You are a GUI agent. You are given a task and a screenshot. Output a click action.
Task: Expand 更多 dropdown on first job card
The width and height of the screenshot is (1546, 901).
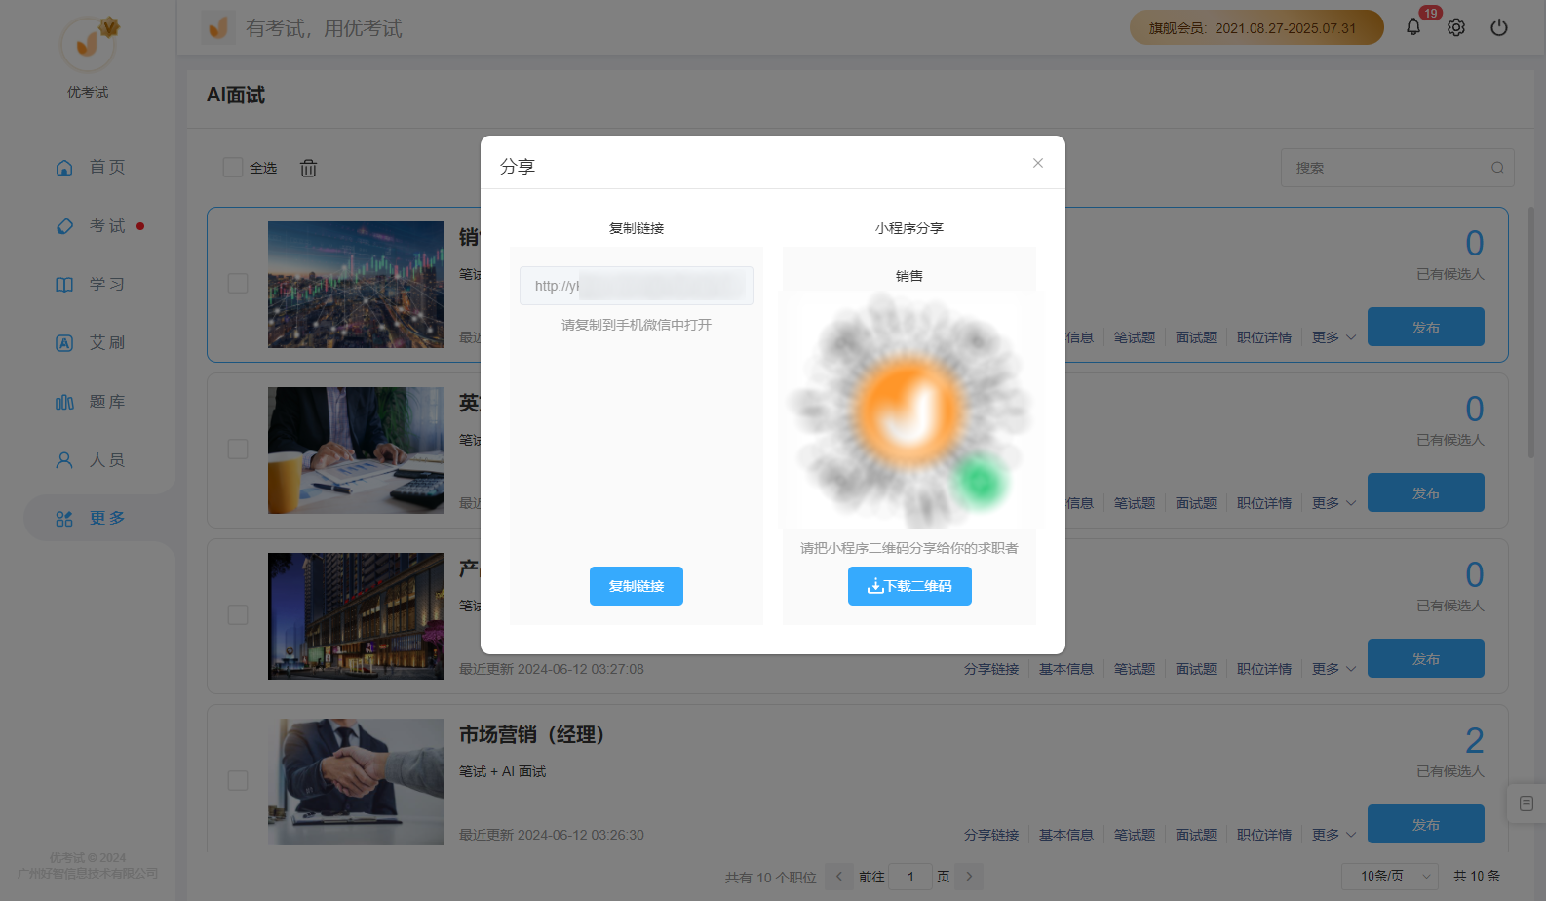[1333, 337]
